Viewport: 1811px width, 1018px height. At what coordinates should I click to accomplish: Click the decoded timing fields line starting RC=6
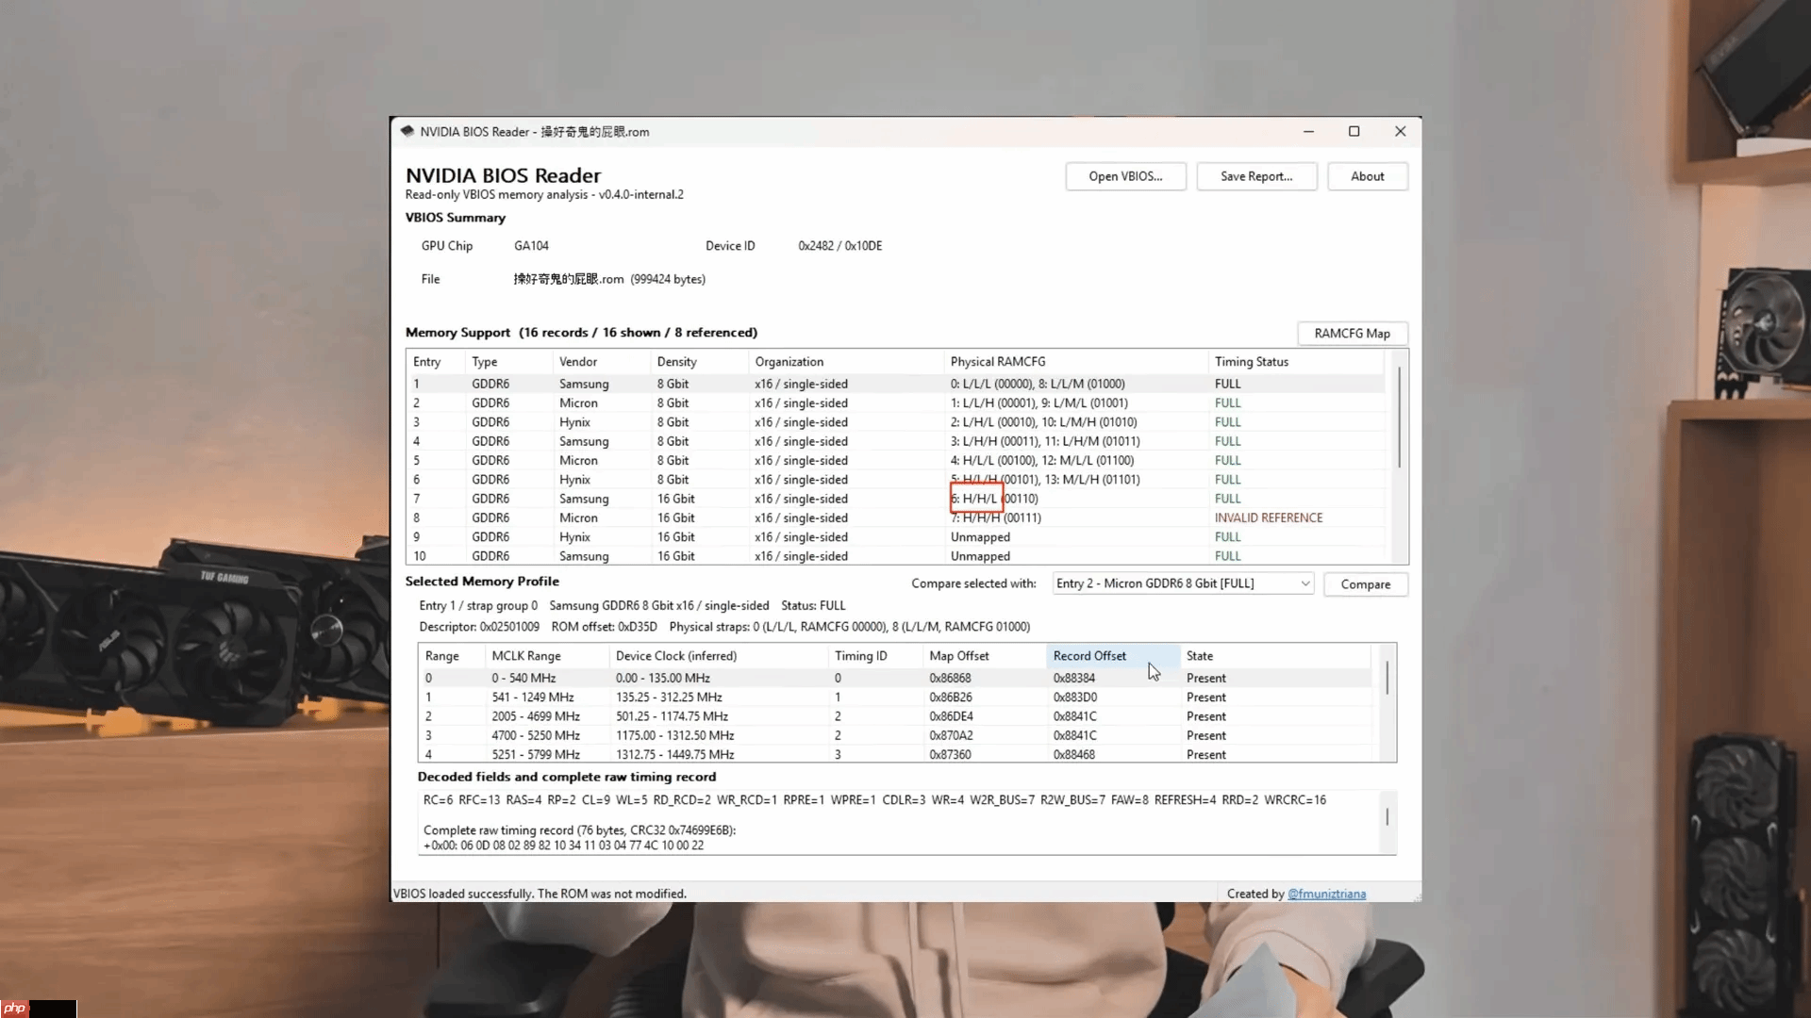tap(874, 800)
